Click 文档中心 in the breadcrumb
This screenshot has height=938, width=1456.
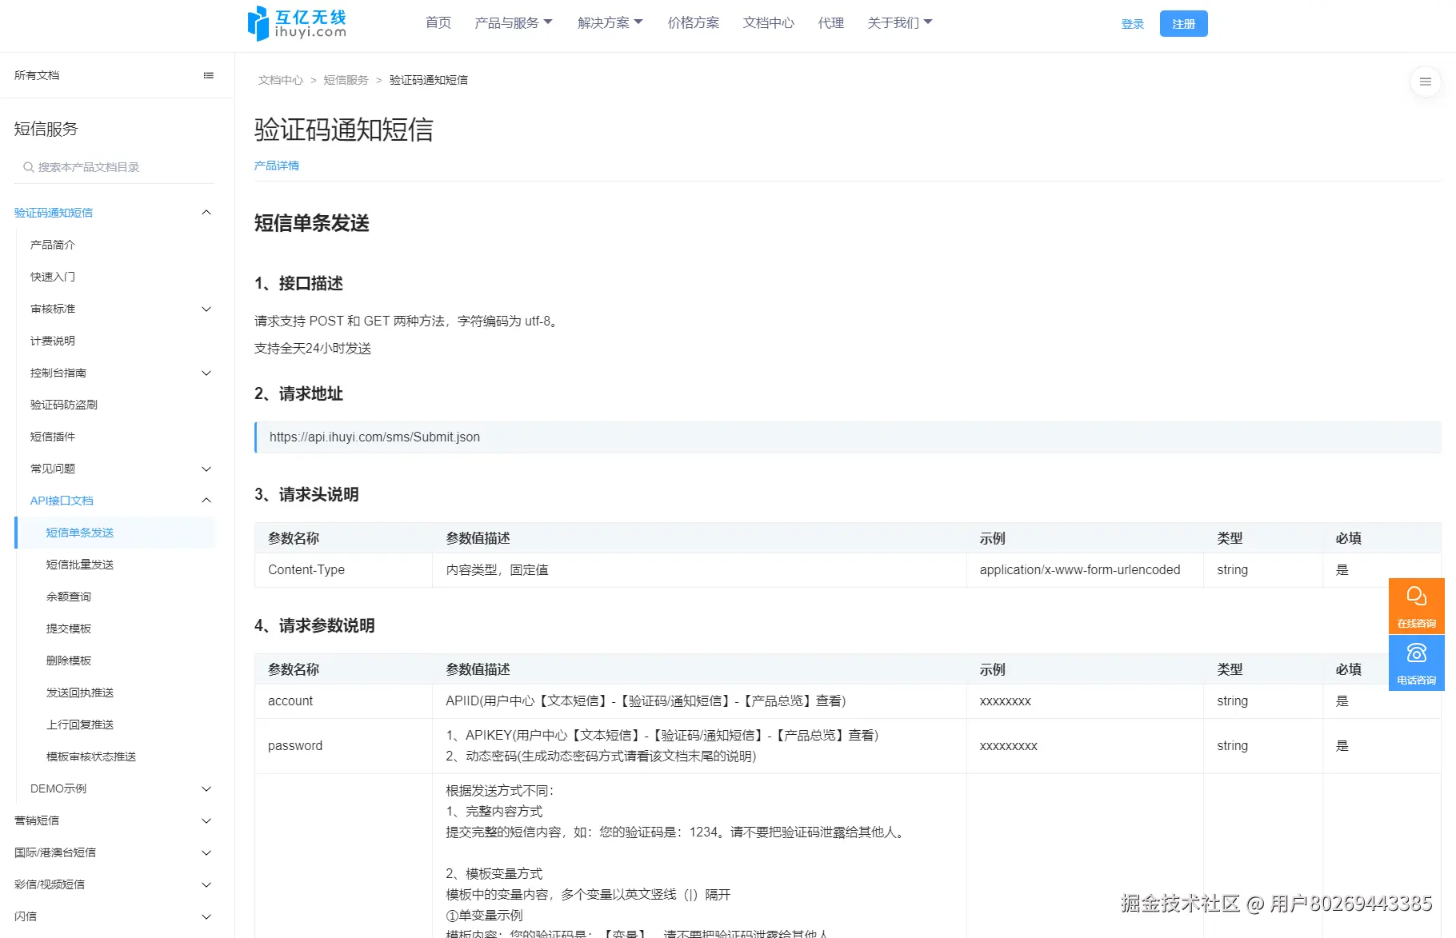pos(280,80)
